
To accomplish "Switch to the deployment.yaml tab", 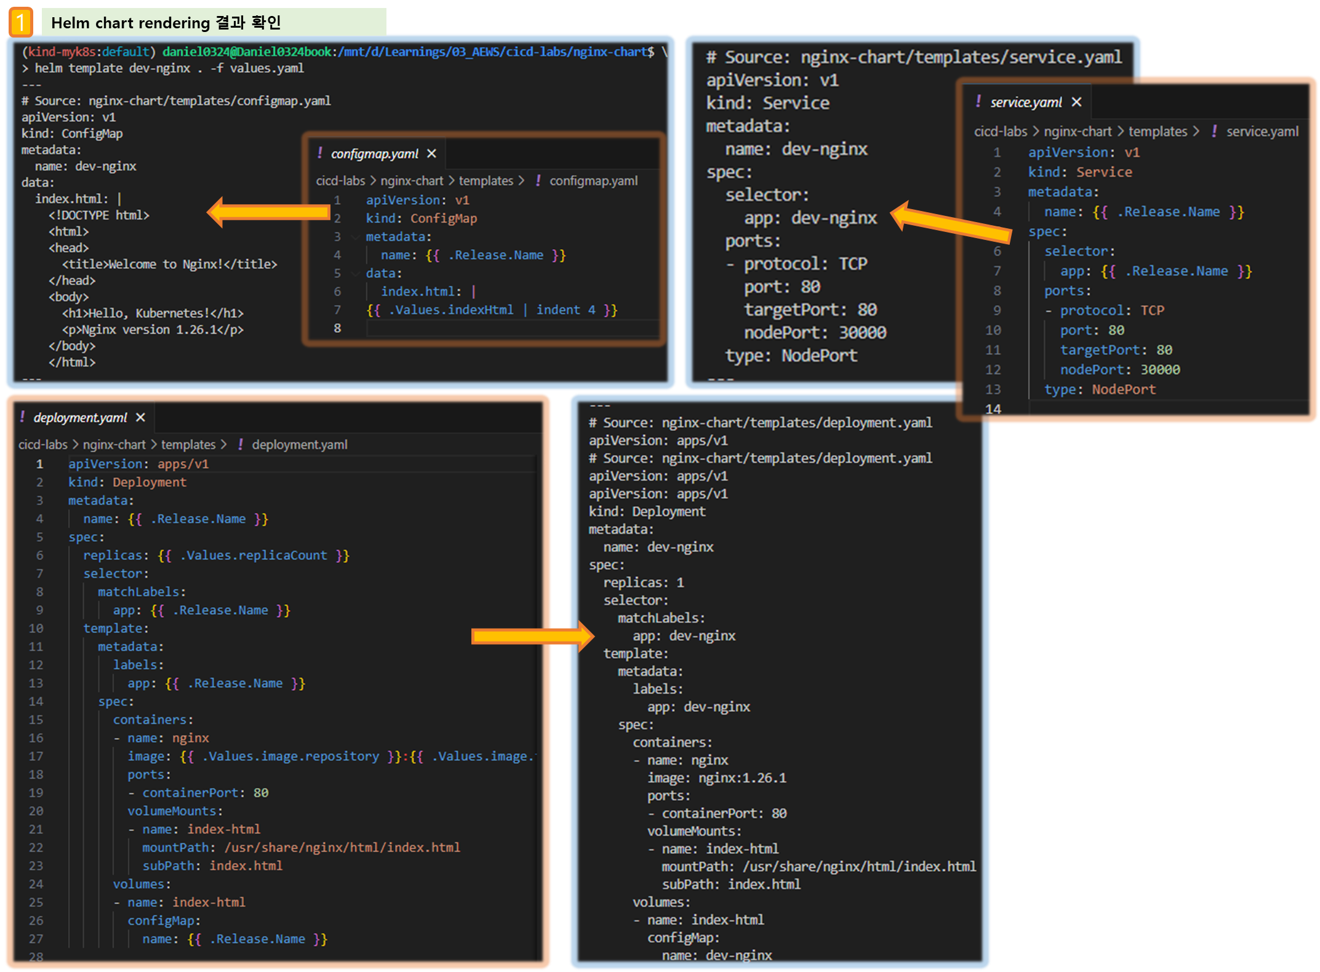I will (80, 418).
